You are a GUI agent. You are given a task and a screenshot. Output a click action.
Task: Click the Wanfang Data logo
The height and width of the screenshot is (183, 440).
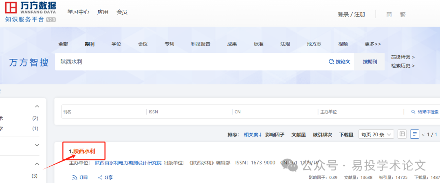tap(30, 12)
